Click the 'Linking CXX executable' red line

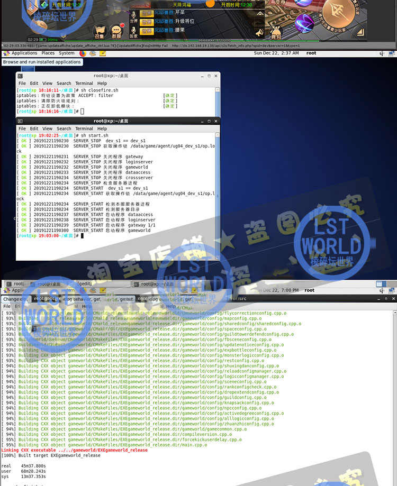(75, 450)
